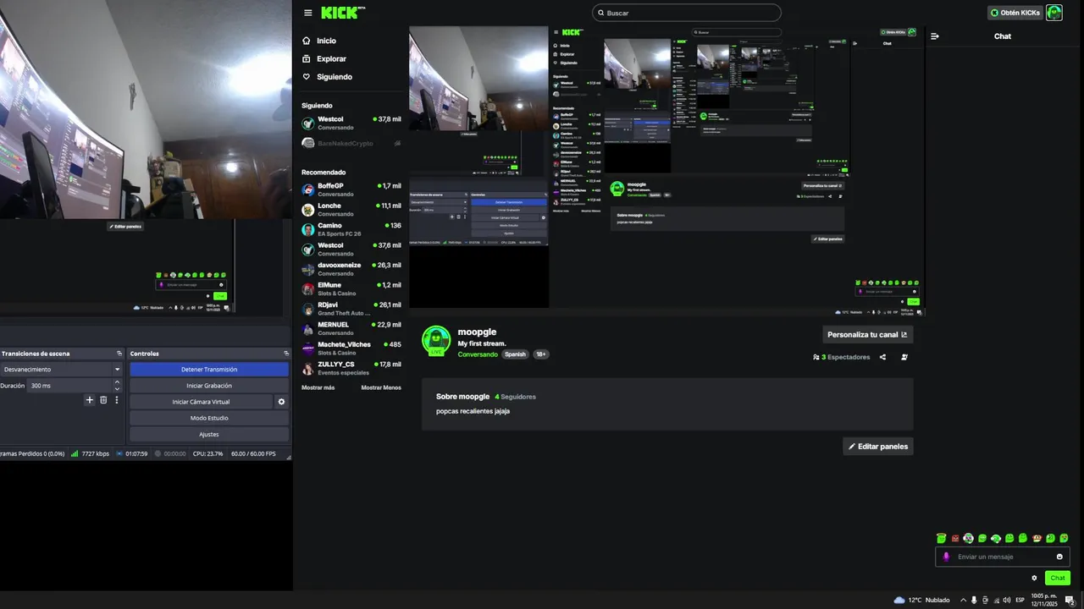Add a scene transition with the plus icon
Screen dimensions: 1084x609
pos(90,400)
